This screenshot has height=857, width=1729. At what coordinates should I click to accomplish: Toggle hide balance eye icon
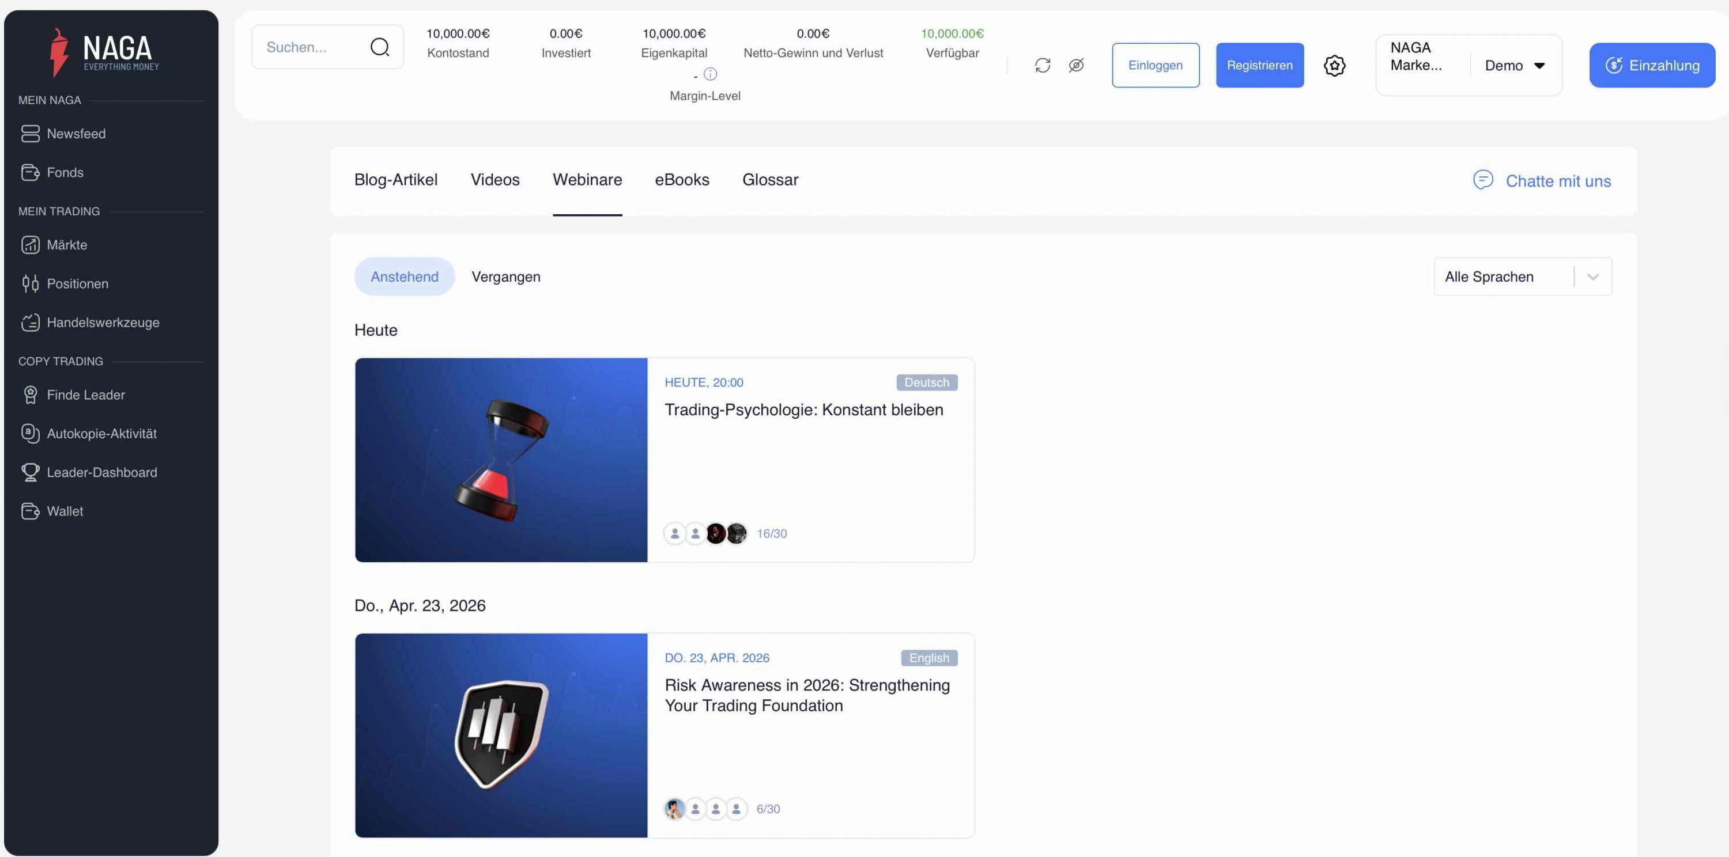(x=1076, y=65)
